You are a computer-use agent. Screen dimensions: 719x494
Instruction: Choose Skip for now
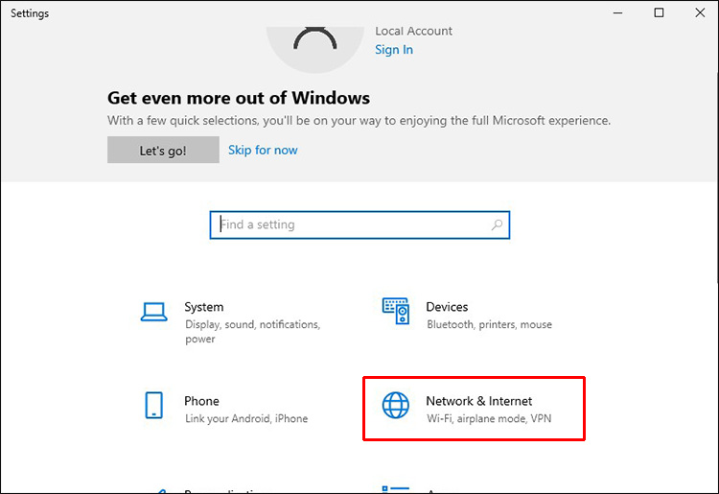click(x=263, y=150)
